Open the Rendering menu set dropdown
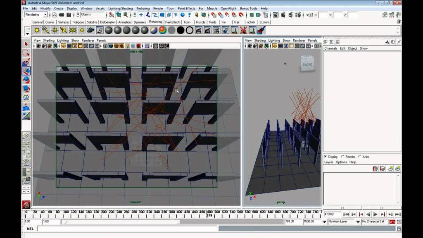The image size is (423, 238). click(x=36, y=14)
